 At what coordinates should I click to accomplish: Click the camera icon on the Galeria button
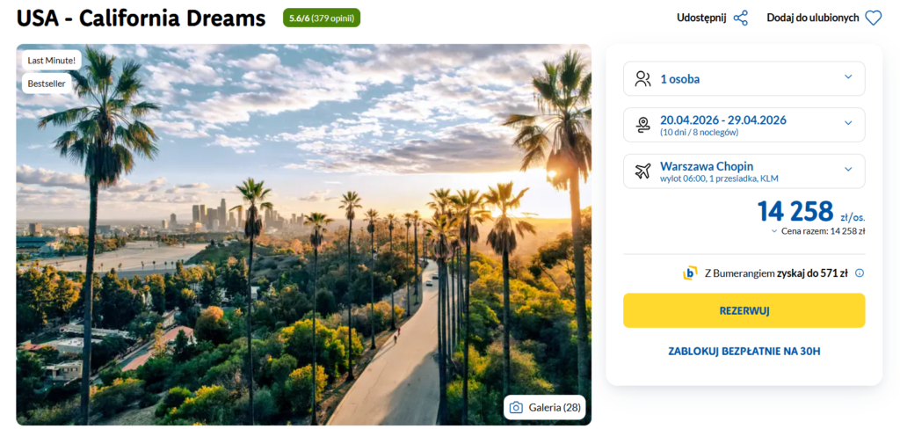[x=516, y=407]
